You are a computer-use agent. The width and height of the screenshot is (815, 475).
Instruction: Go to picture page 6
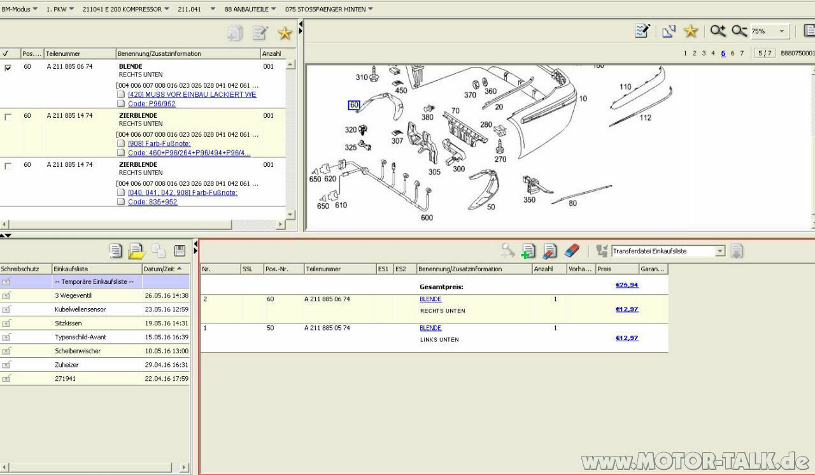tap(733, 53)
